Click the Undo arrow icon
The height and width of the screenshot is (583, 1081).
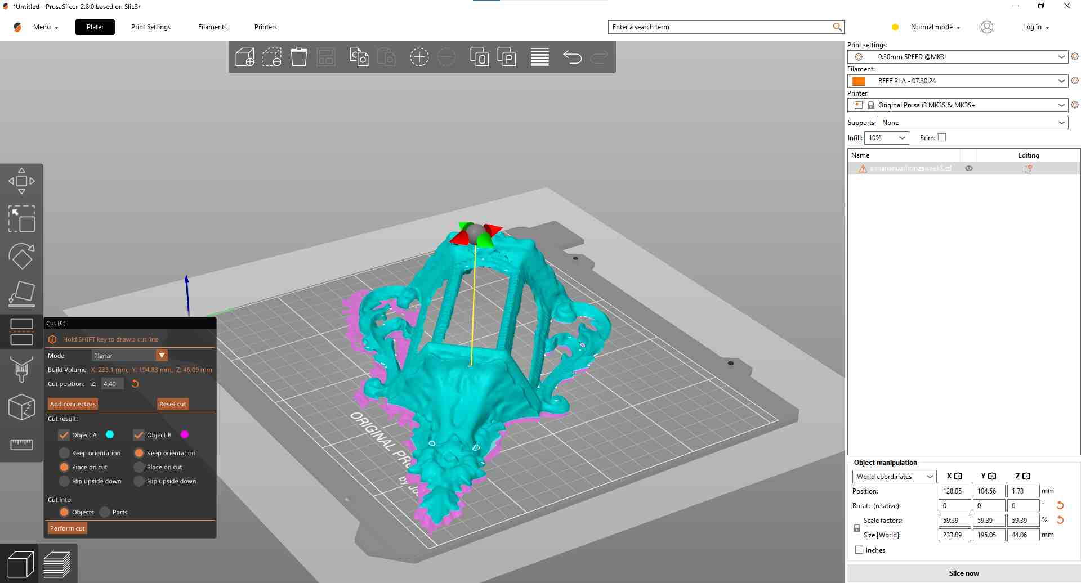[x=572, y=57]
